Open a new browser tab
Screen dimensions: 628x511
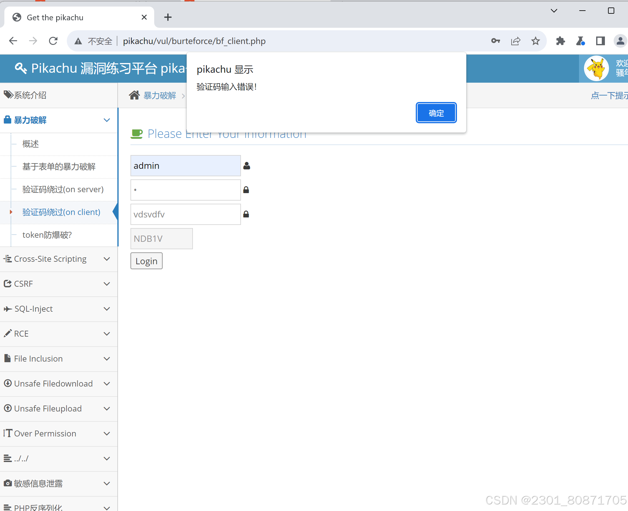coord(168,17)
